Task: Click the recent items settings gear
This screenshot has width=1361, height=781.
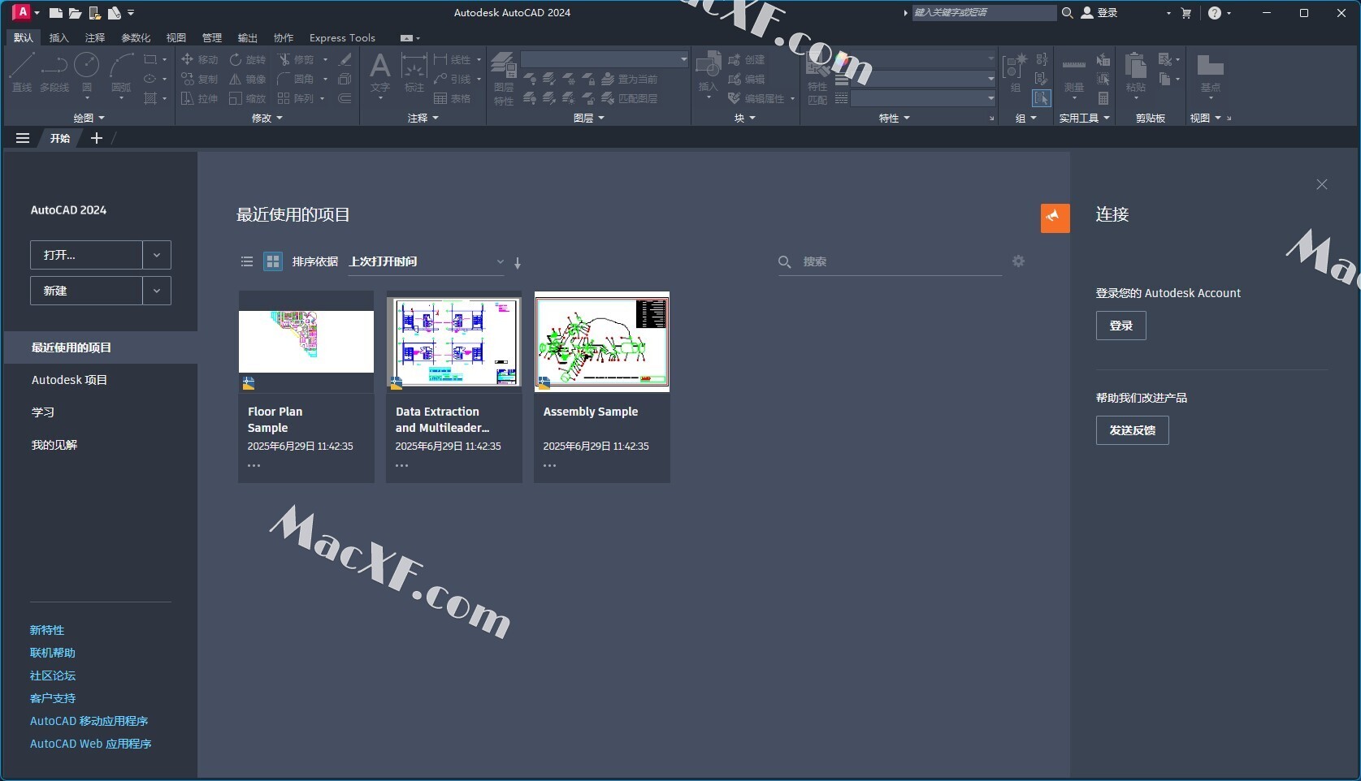Action: click(1018, 261)
